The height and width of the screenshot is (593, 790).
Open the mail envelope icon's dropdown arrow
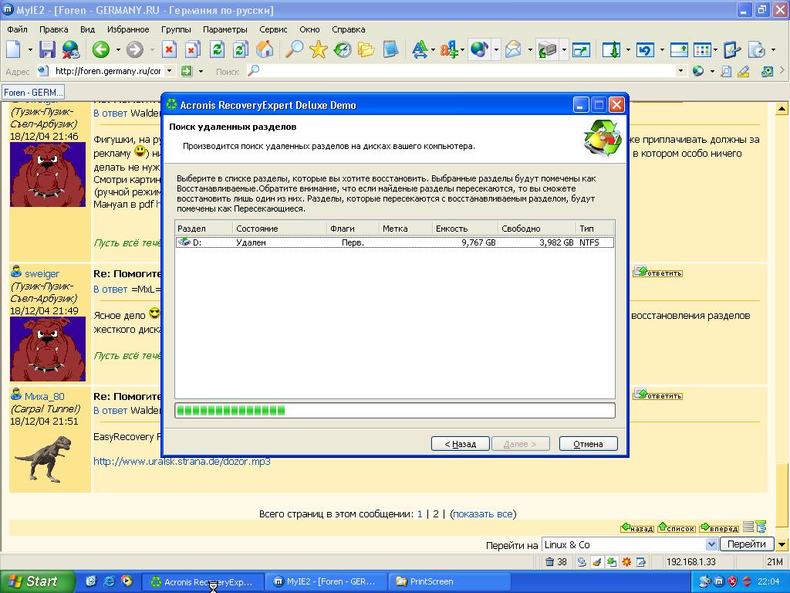pos(529,50)
